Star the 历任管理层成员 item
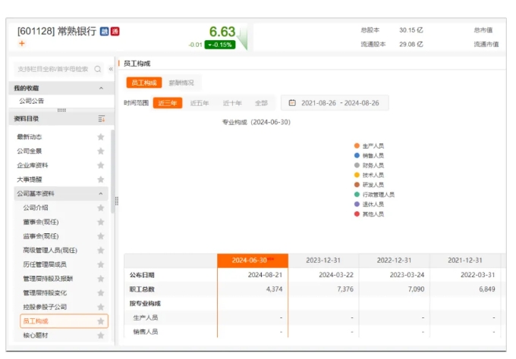 pyautogui.click(x=101, y=264)
